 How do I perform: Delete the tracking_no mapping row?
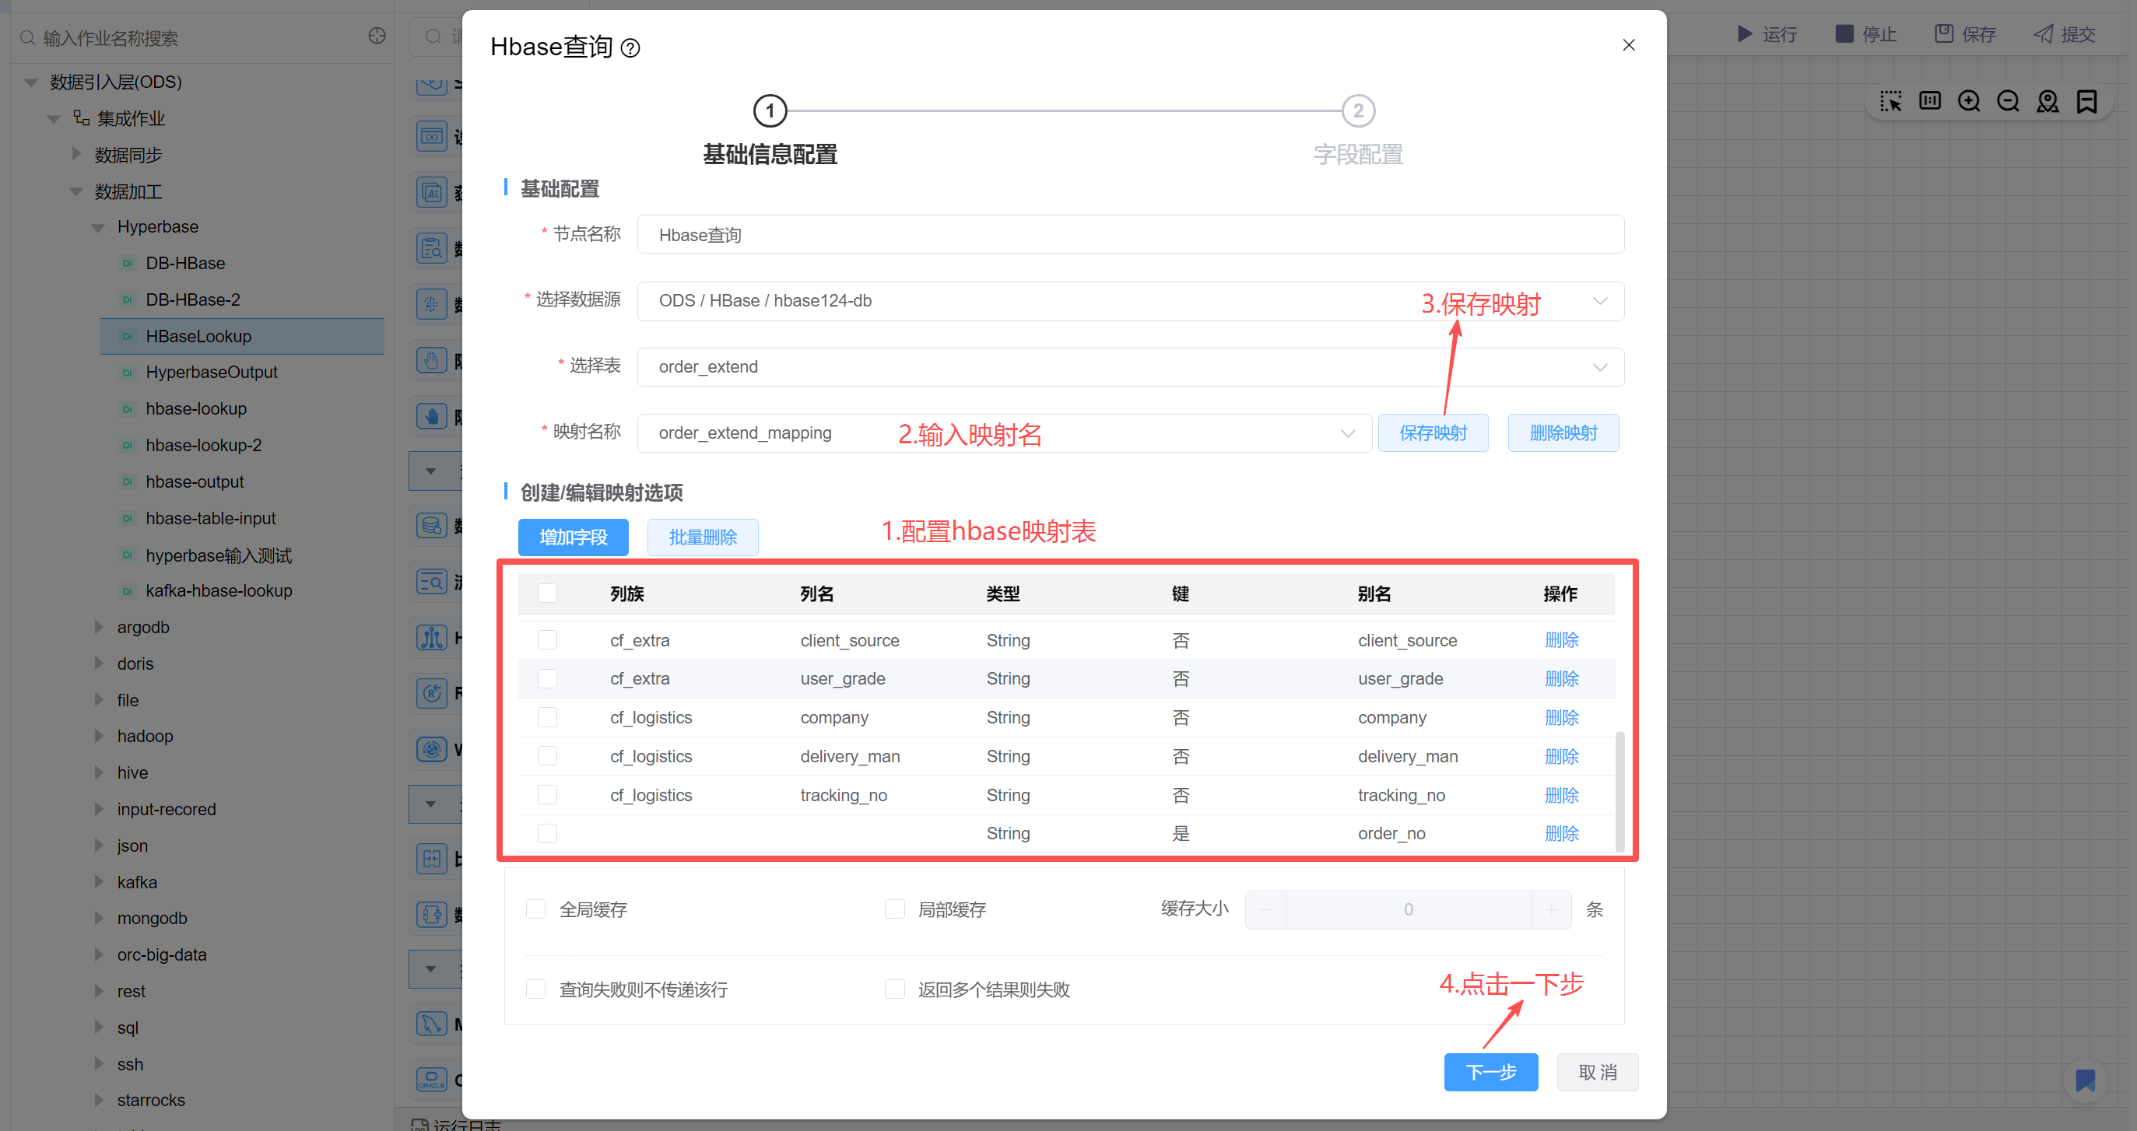pyautogui.click(x=1561, y=795)
